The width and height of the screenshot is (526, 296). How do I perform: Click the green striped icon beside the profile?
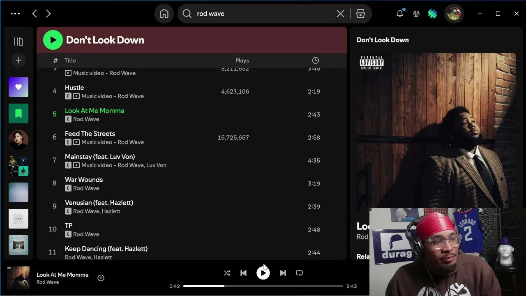click(432, 14)
